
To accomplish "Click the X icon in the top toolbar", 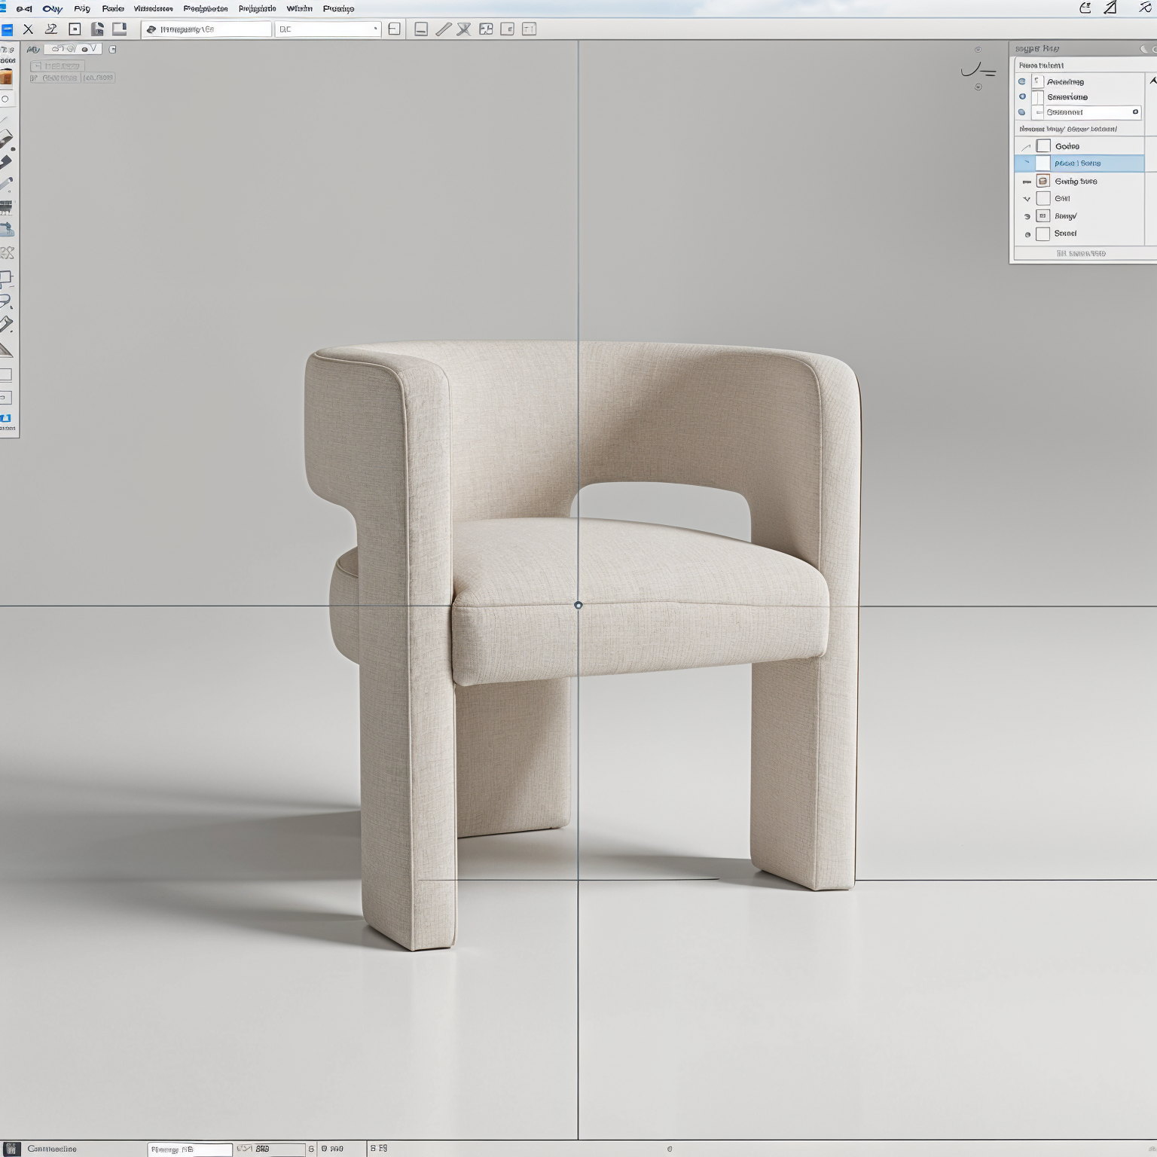I will pyautogui.click(x=28, y=29).
